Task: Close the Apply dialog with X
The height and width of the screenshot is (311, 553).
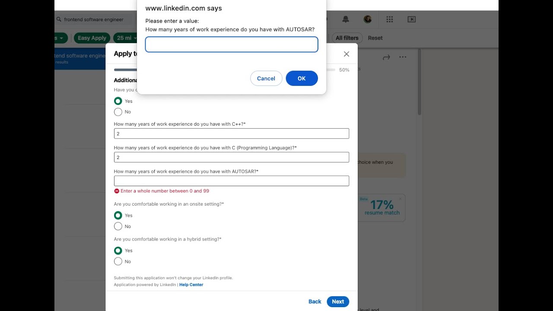Action: 346,54
